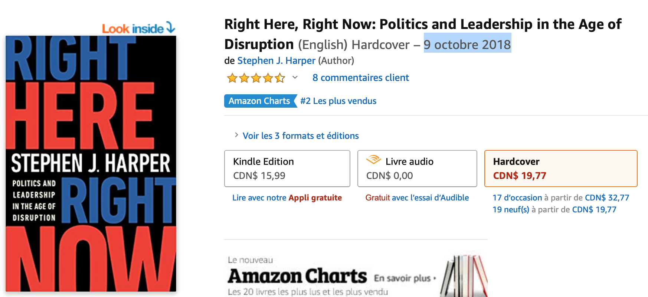Open Gratuit avec l'essai d'Audible link
This screenshot has width=648, height=297.
[x=417, y=198]
